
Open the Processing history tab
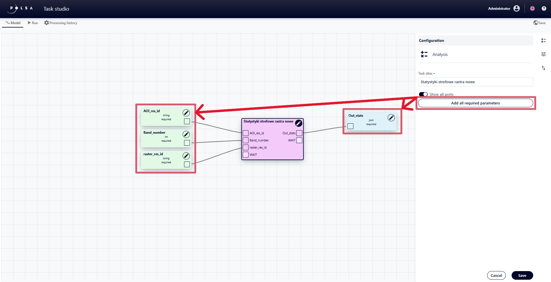pos(60,23)
